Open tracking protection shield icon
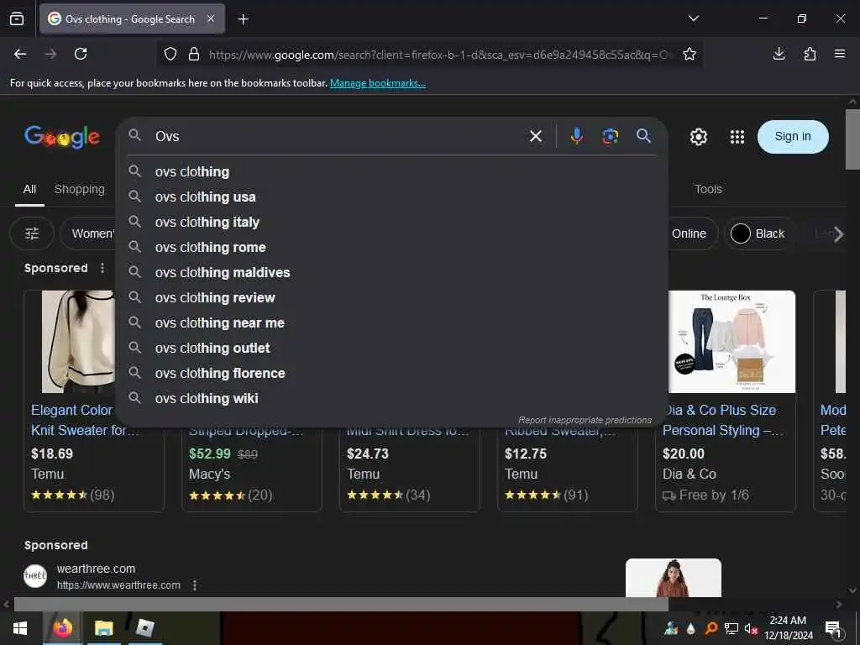Image resolution: width=860 pixels, height=645 pixels. pos(170,55)
